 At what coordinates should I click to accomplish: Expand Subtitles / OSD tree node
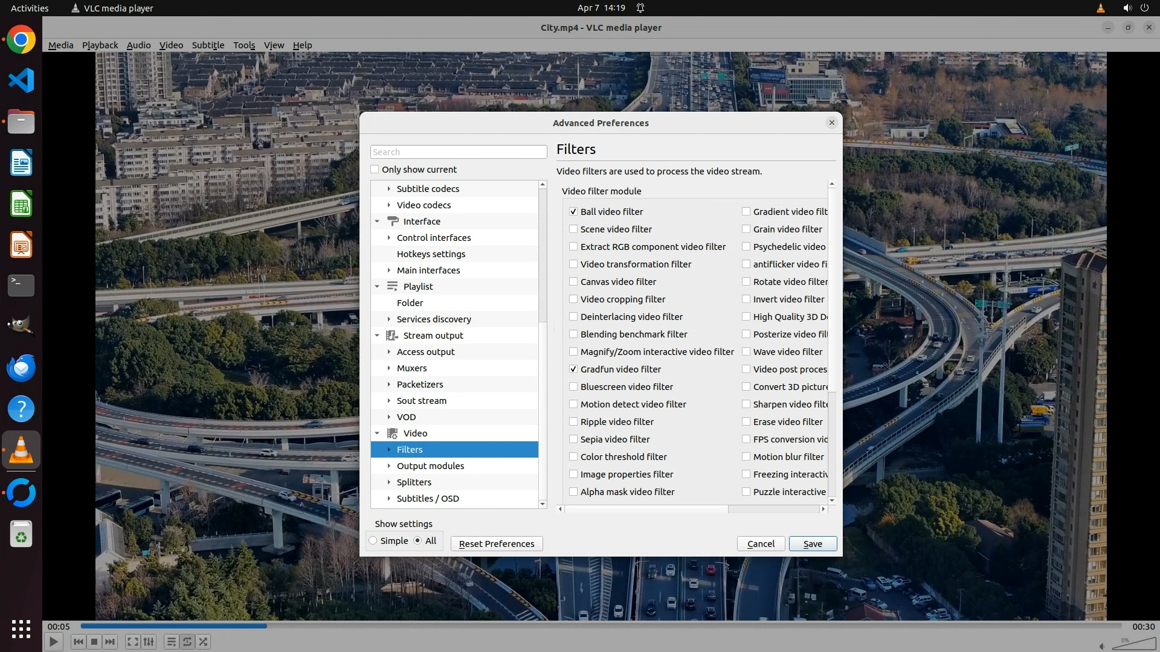[389, 499]
